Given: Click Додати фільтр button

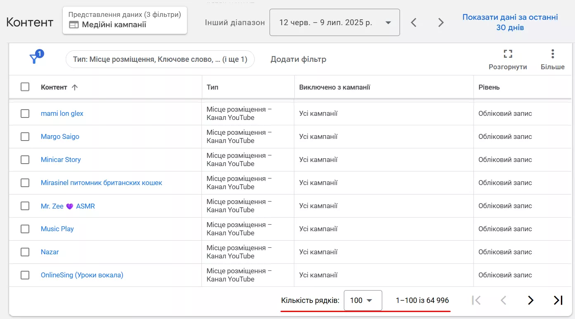Looking at the screenshot, I should pyautogui.click(x=298, y=59).
